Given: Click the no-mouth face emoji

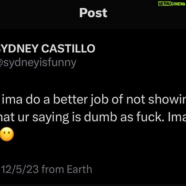Looking at the screenshot, I should [7, 134].
